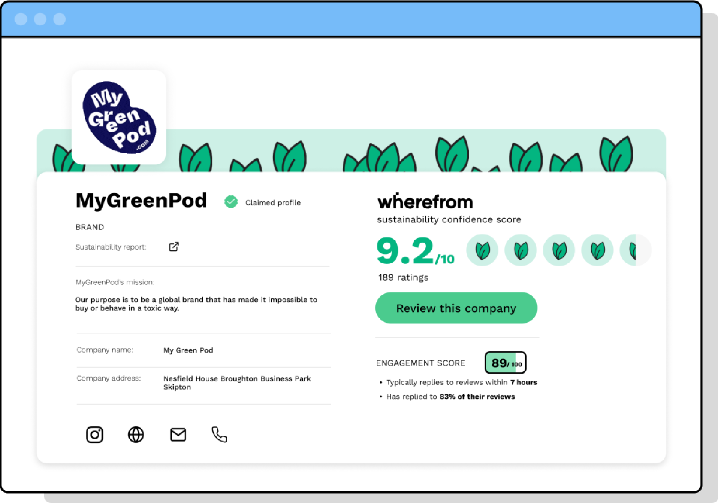
Task: Select the second leaf rating icon
Action: click(521, 250)
